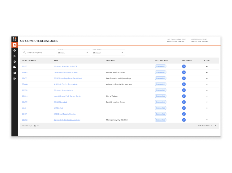Click sync icon for AUM Lab Facility Reno
The height and width of the screenshot is (173, 232).
point(184,84)
